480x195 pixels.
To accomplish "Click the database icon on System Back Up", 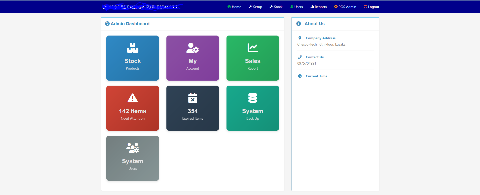I will click(x=253, y=98).
